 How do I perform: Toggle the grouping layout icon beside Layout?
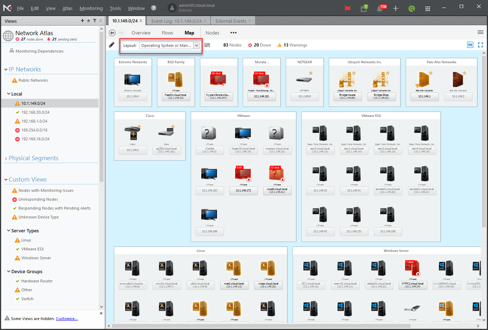click(x=207, y=45)
